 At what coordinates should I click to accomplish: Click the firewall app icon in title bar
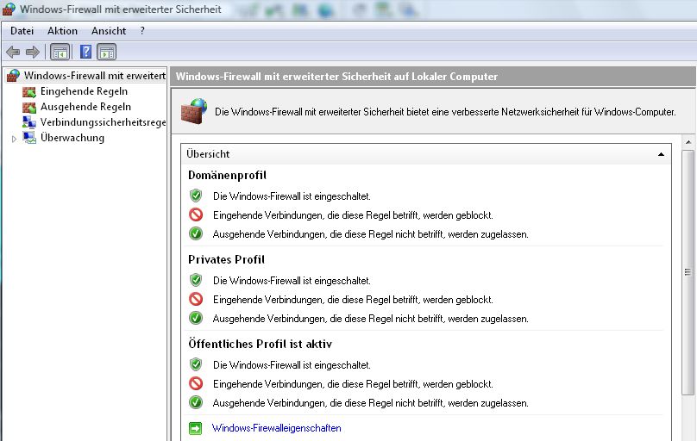click(x=9, y=9)
